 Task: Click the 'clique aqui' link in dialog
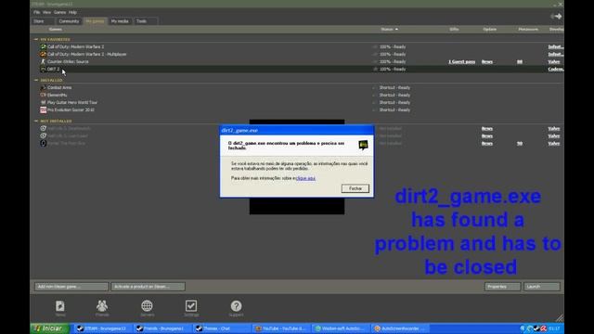(305, 178)
